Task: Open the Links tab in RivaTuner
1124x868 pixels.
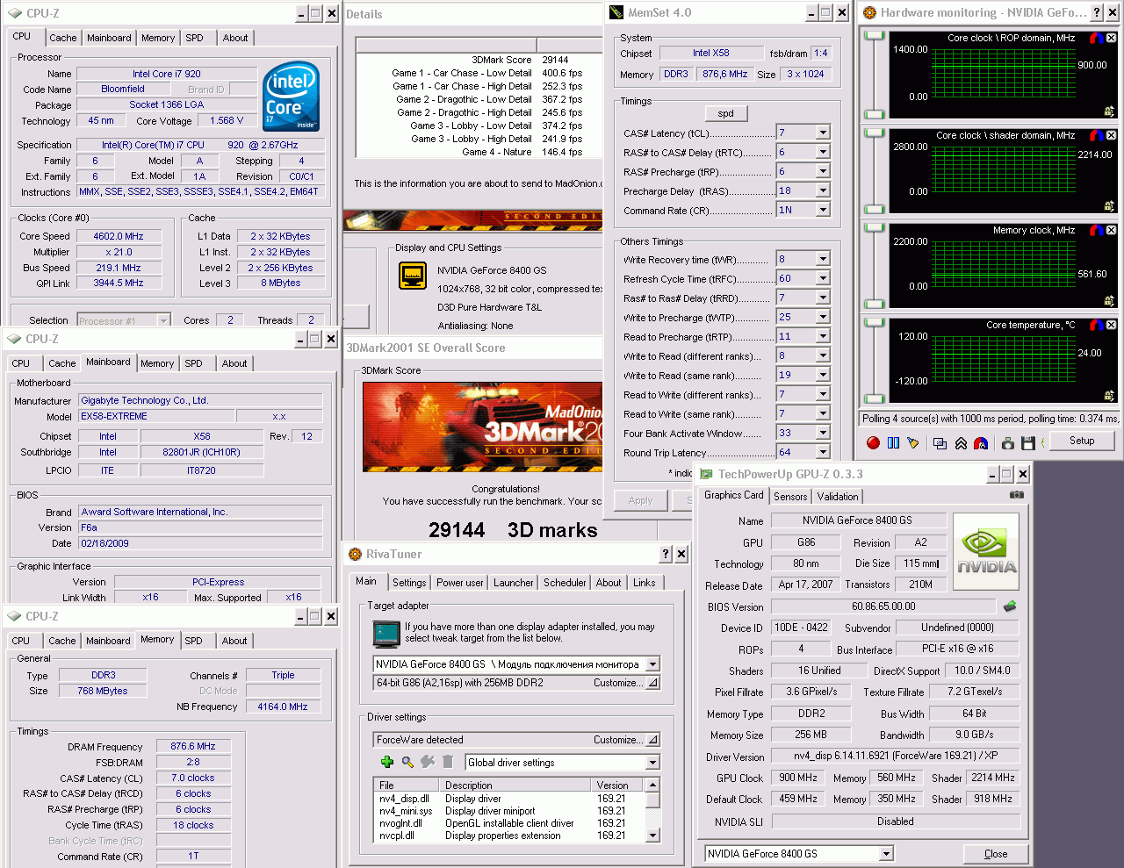Action: (x=645, y=583)
